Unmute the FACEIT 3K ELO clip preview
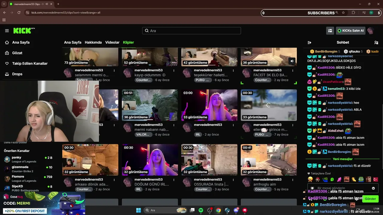 tap(292, 61)
